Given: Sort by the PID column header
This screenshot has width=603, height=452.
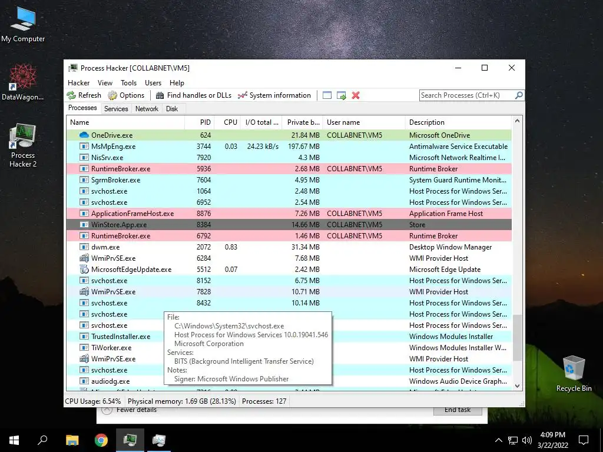Looking at the screenshot, I should [200, 122].
